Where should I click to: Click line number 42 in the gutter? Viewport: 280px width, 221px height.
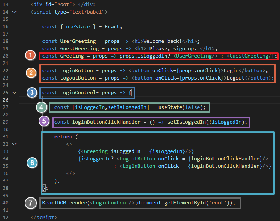tap(5, 218)
